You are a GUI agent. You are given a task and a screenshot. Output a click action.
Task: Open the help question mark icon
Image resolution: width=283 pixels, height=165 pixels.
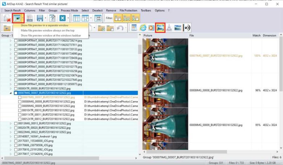(x=52, y=18)
